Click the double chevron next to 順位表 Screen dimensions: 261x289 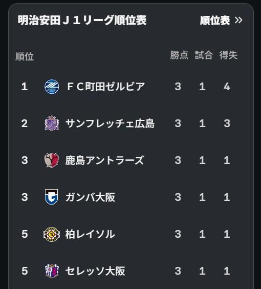tap(238, 20)
